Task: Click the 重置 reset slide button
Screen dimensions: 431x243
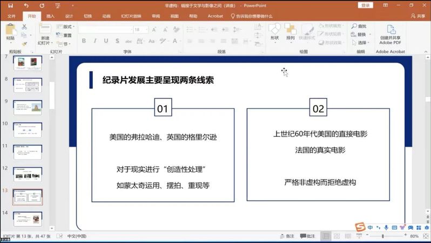Action: pyautogui.click(x=66, y=35)
